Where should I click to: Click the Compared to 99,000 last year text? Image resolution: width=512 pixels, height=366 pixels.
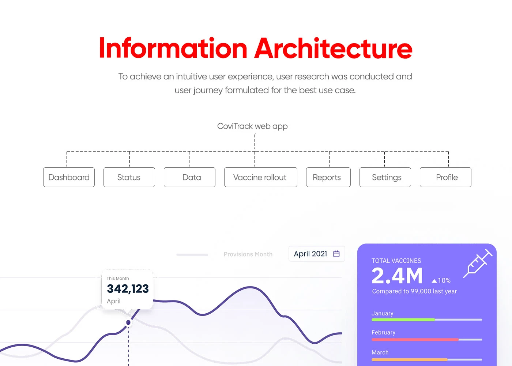coord(415,291)
